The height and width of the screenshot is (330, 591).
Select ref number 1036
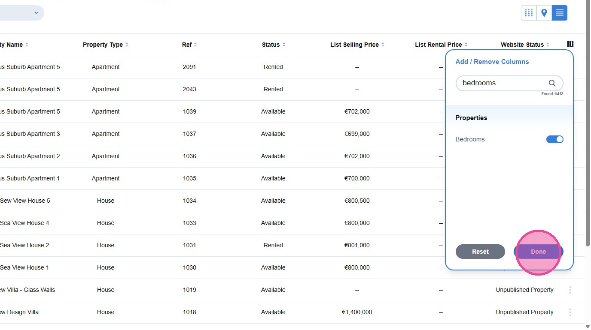point(189,156)
